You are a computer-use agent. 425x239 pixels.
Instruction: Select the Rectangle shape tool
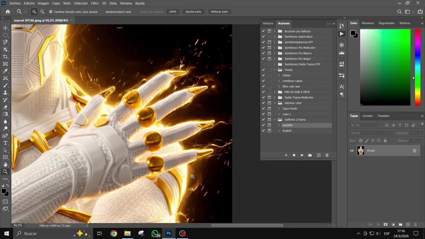pos(5,157)
